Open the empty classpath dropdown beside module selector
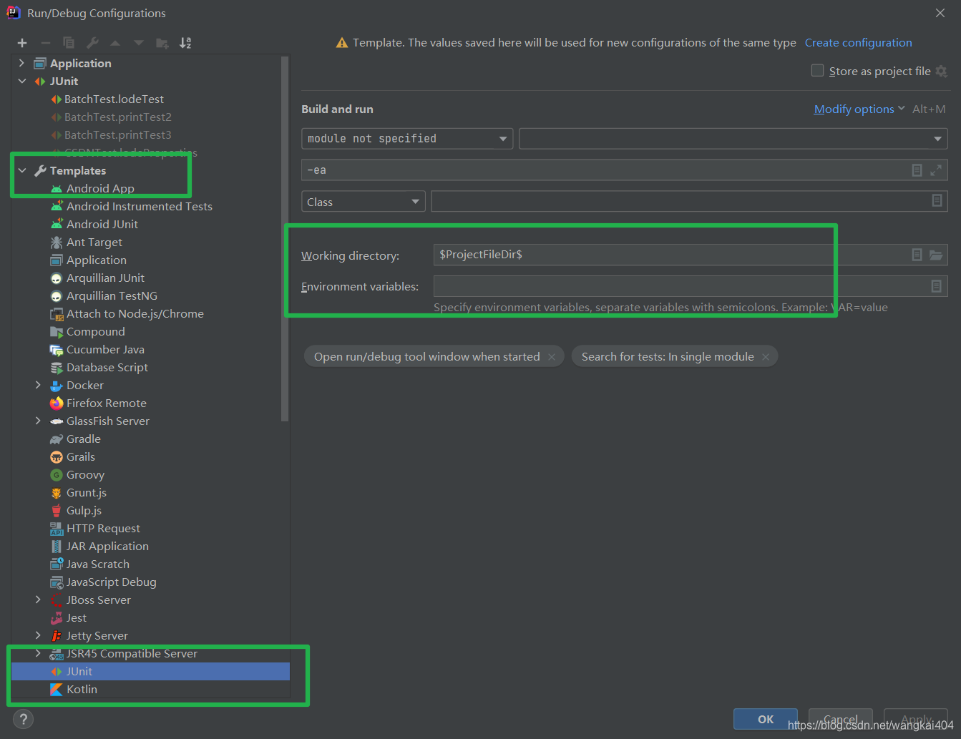The height and width of the screenshot is (739, 961). 733,138
